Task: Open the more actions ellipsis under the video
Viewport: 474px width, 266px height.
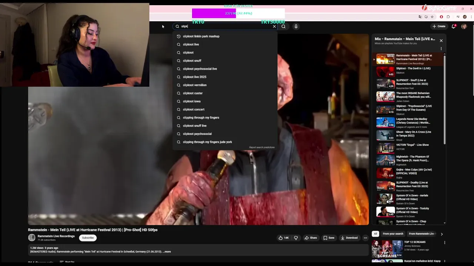Action: (x=365, y=238)
